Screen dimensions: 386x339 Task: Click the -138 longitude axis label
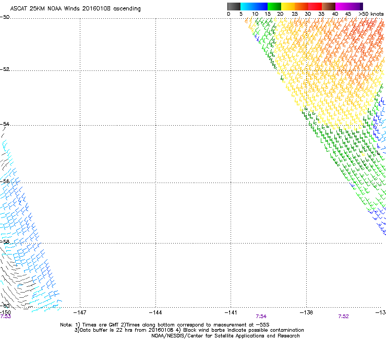(307, 312)
